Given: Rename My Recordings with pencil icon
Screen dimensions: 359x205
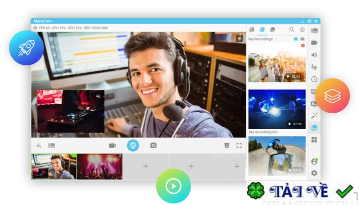Looking at the screenshot, I should click(x=276, y=39).
